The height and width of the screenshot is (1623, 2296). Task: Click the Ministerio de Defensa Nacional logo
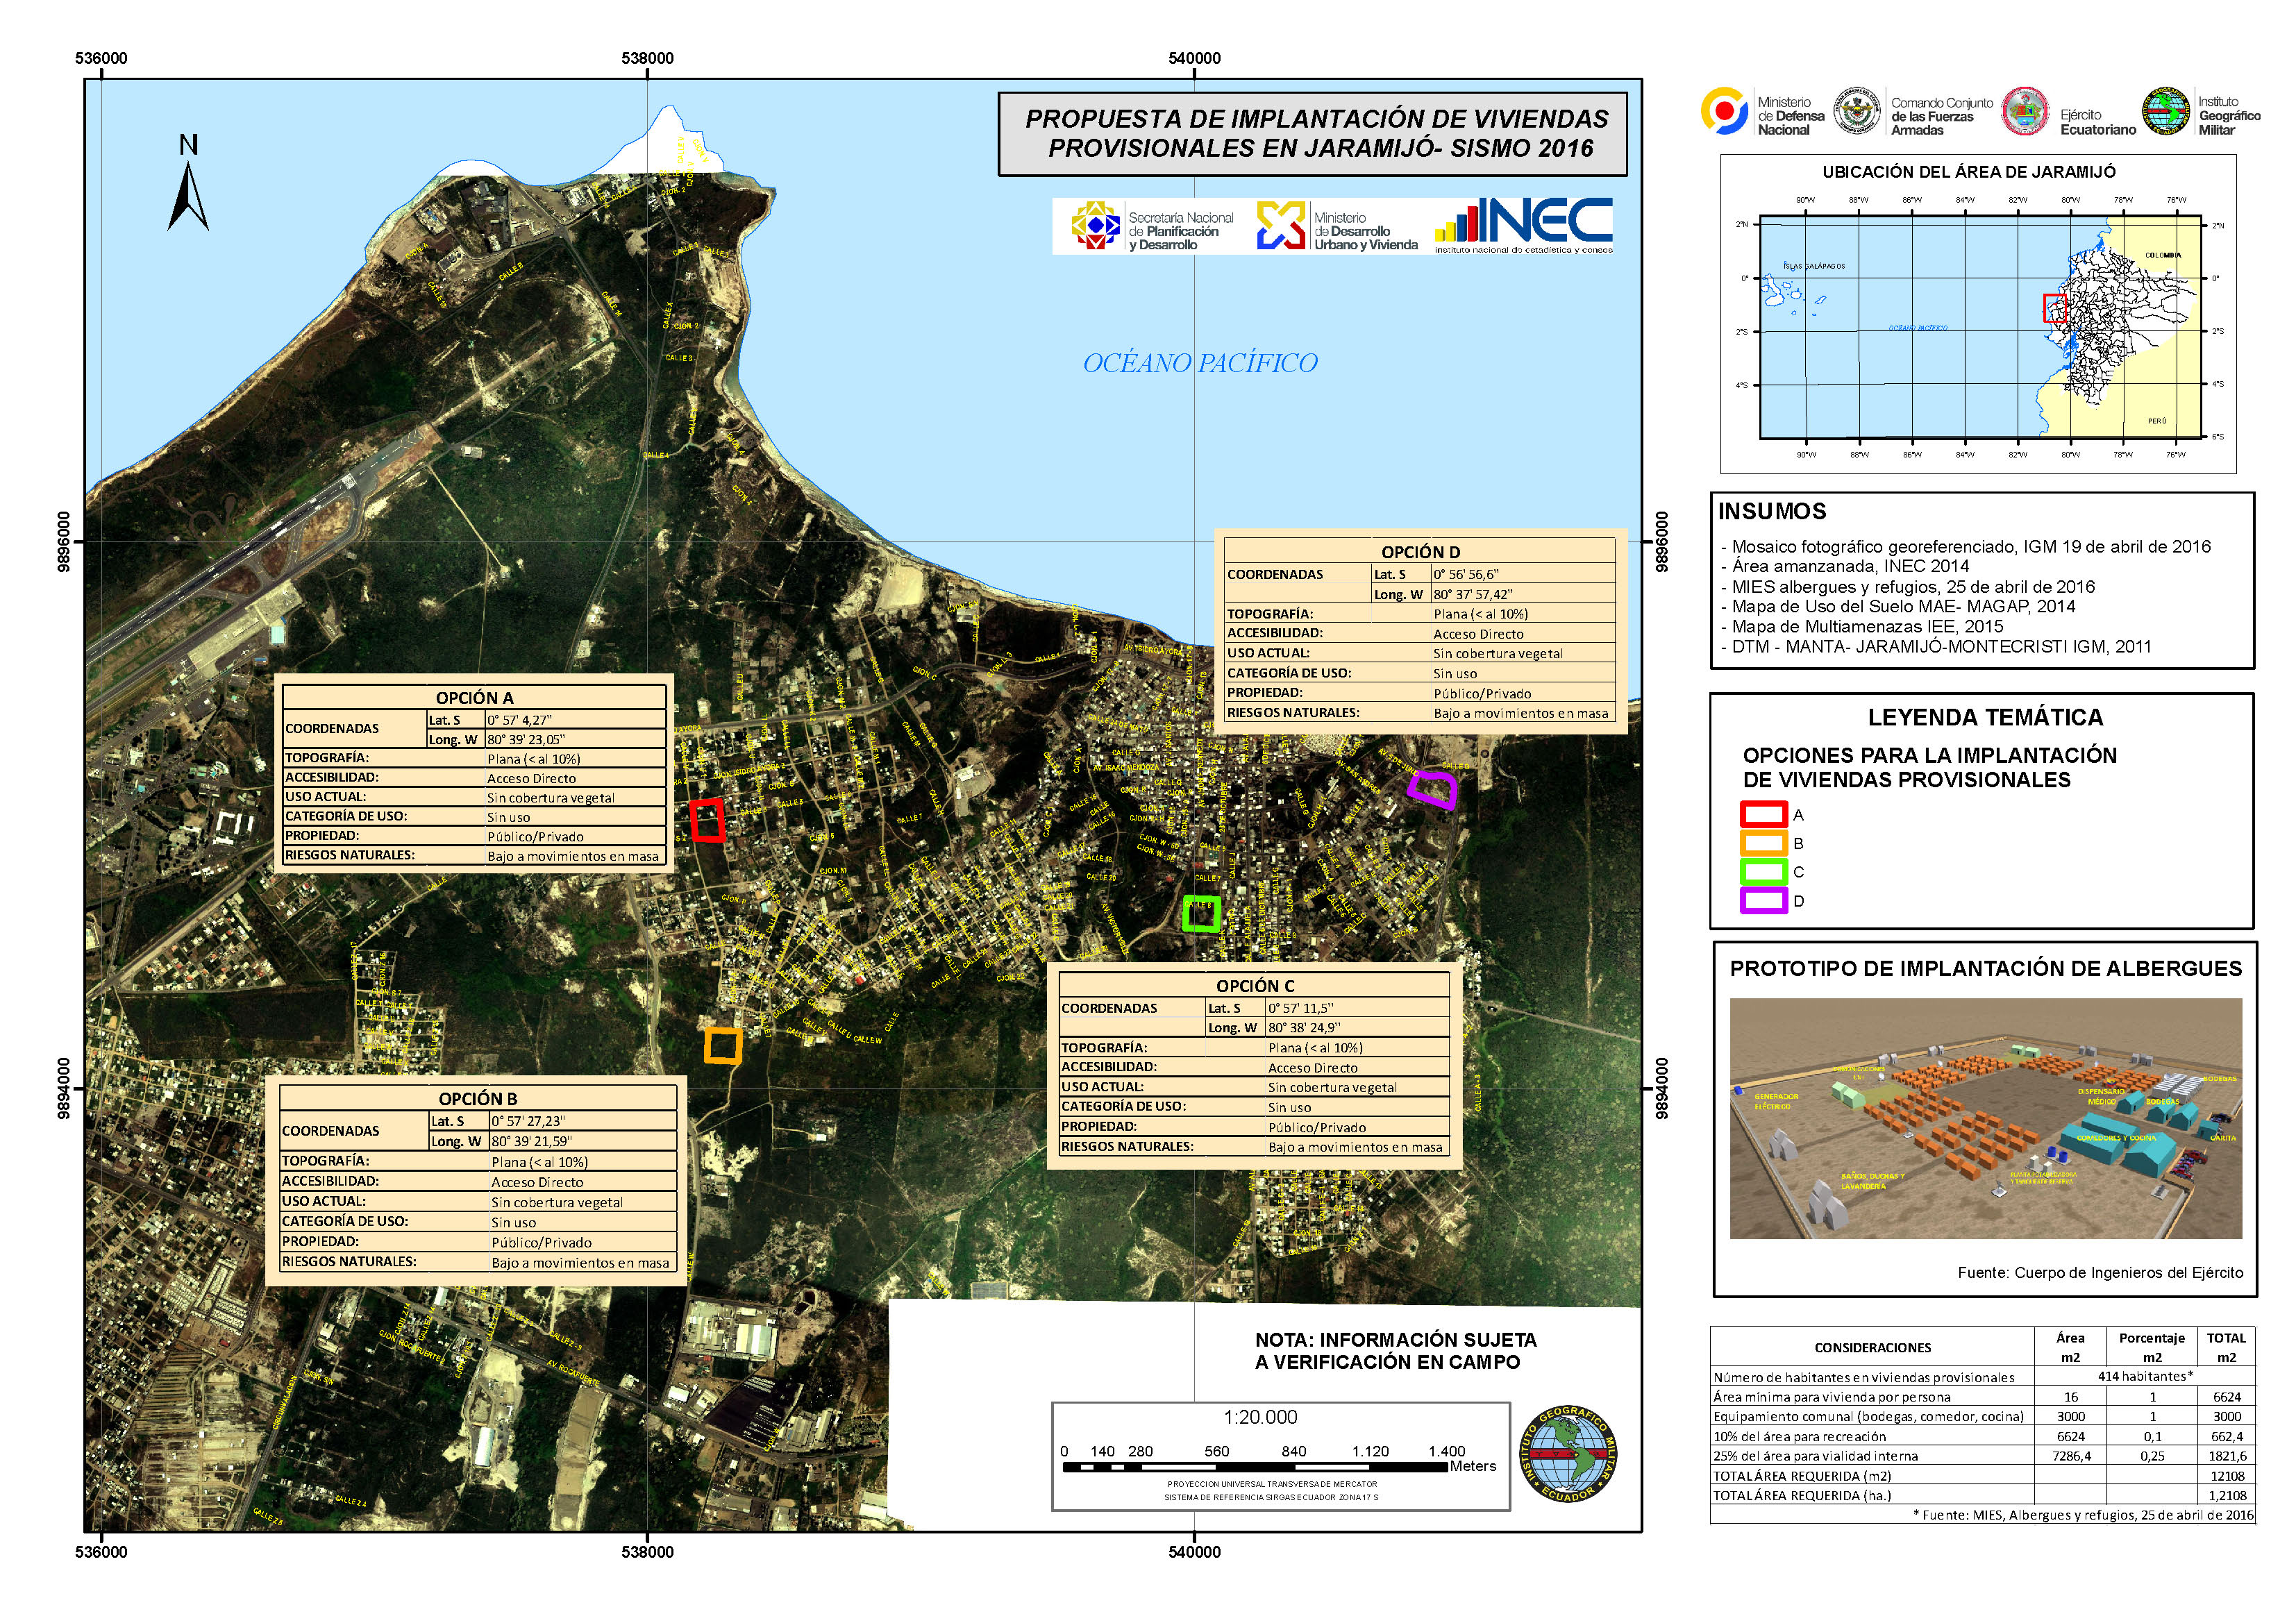tap(1727, 112)
